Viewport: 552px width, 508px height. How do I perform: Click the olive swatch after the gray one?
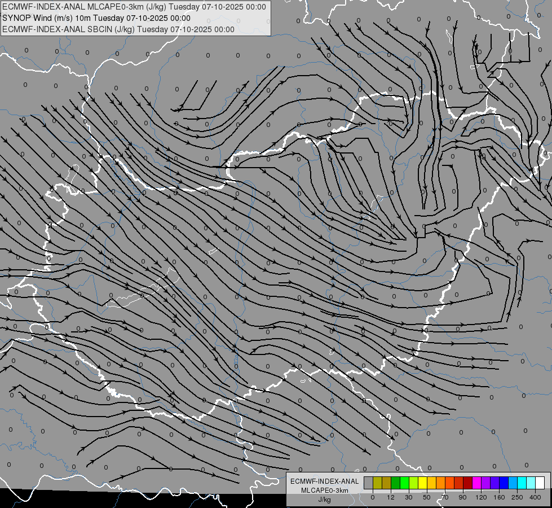tap(377, 483)
